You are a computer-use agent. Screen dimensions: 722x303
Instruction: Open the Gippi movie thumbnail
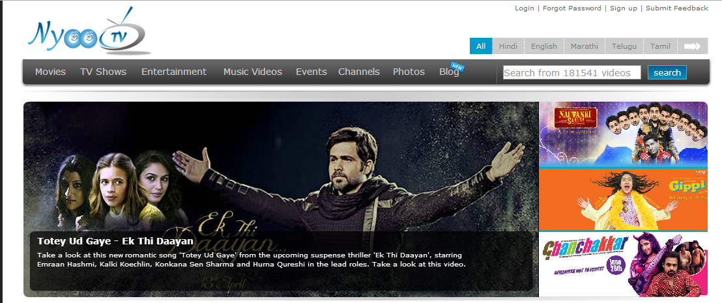coord(624,199)
